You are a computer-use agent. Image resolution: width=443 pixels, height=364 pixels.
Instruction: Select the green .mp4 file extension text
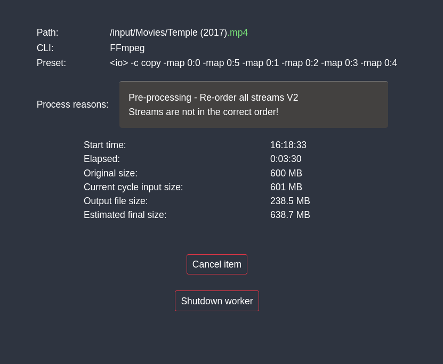click(238, 33)
